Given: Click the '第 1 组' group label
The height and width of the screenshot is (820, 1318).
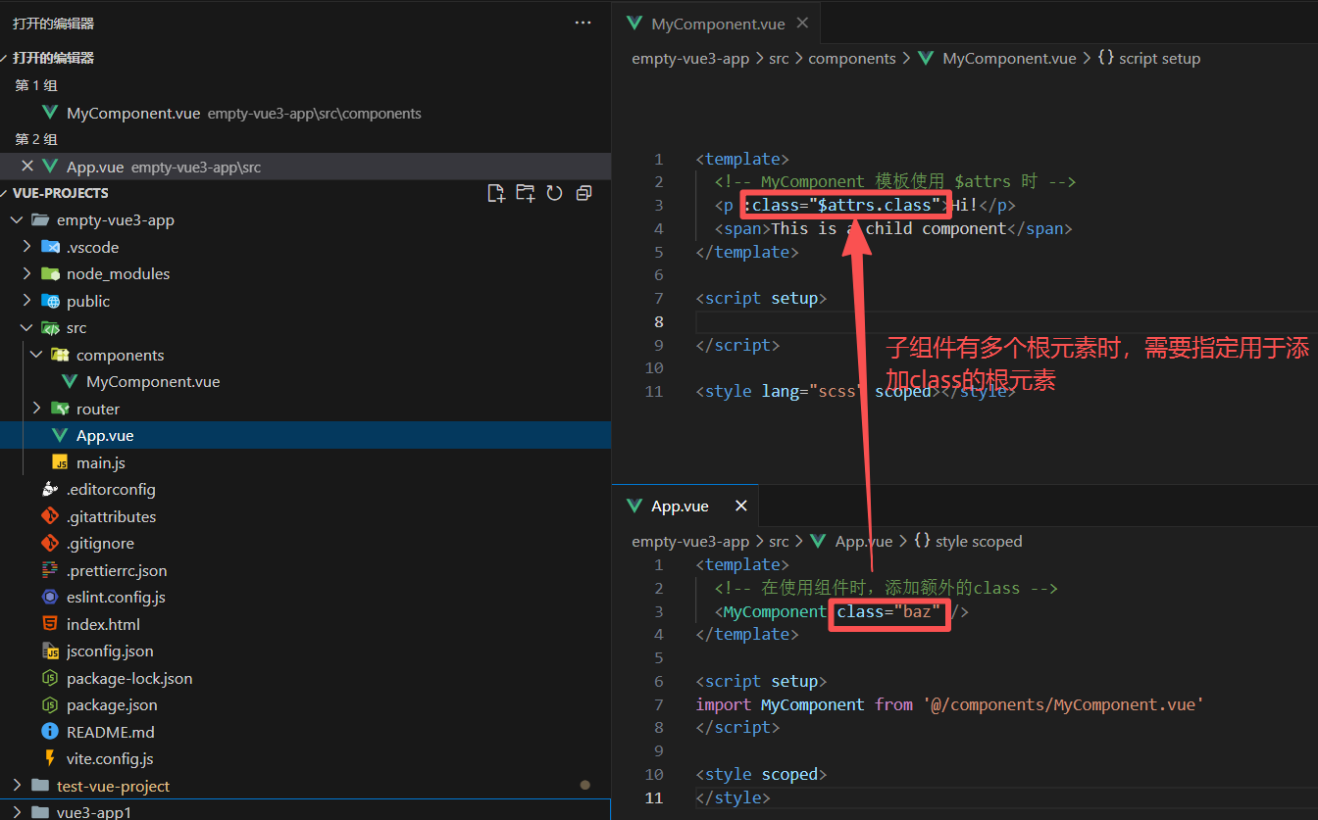Looking at the screenshot, I should tap(36, 85).
